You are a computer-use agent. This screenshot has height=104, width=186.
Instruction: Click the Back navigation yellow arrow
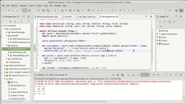pyautogui.click(x=129, y=10)
